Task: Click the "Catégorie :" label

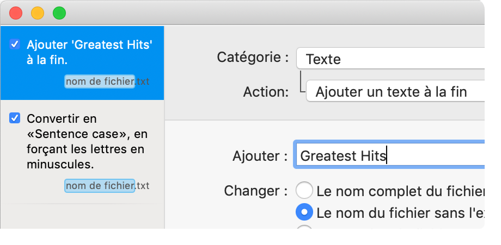Action: tap(253, 57)
